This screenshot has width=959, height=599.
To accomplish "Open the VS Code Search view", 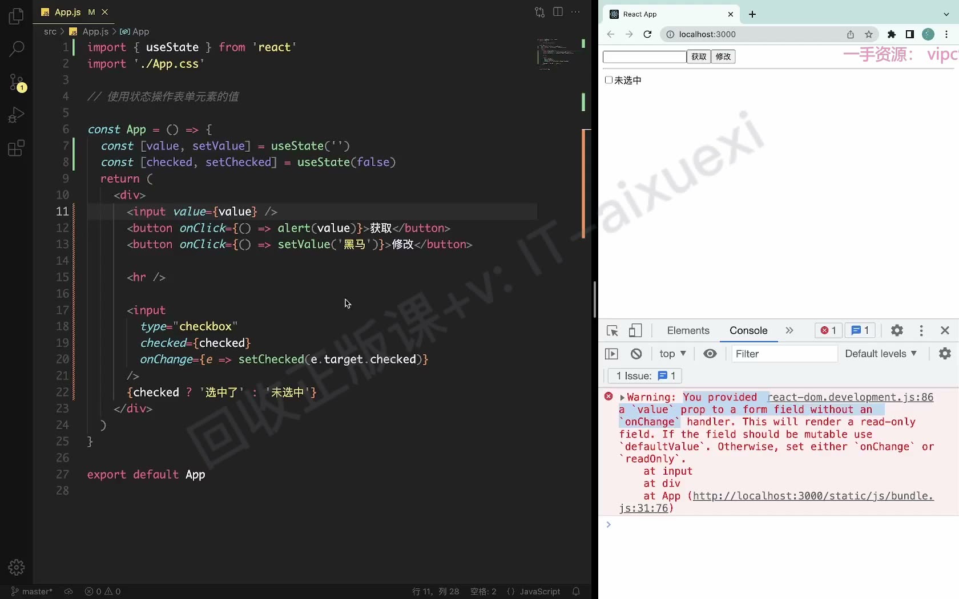I will click(x=17, y=48).
